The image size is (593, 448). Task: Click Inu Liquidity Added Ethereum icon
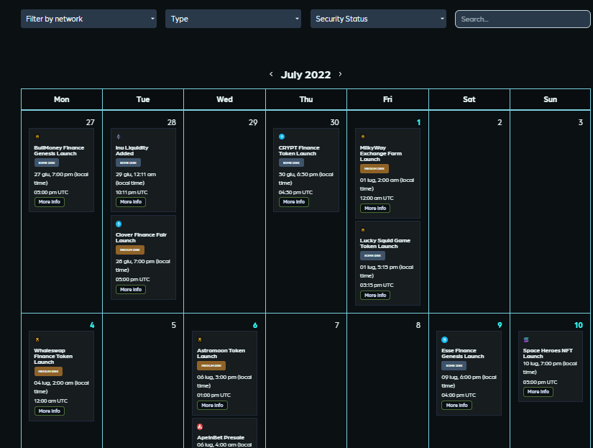click(x=119, y=137)
